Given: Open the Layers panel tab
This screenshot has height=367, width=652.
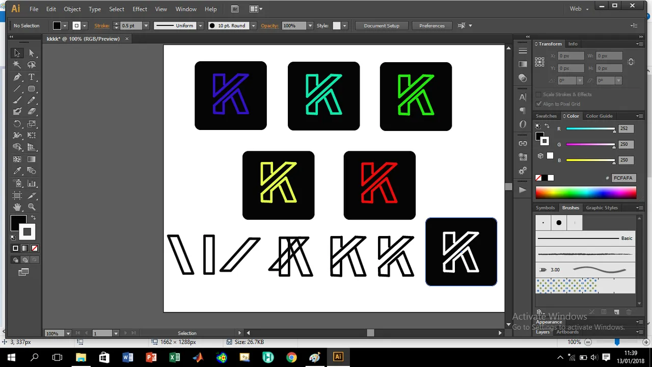Looking at the screenshot, I should (x=542, y=332).
